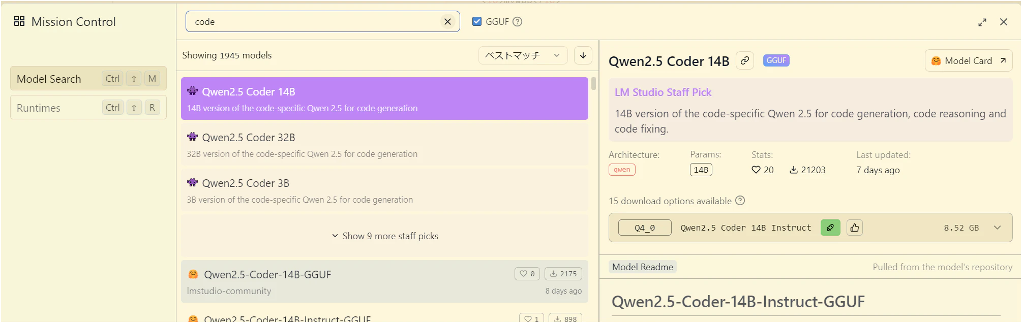
Task: Copy the model link via the chain icon
Action: (745, 60)
